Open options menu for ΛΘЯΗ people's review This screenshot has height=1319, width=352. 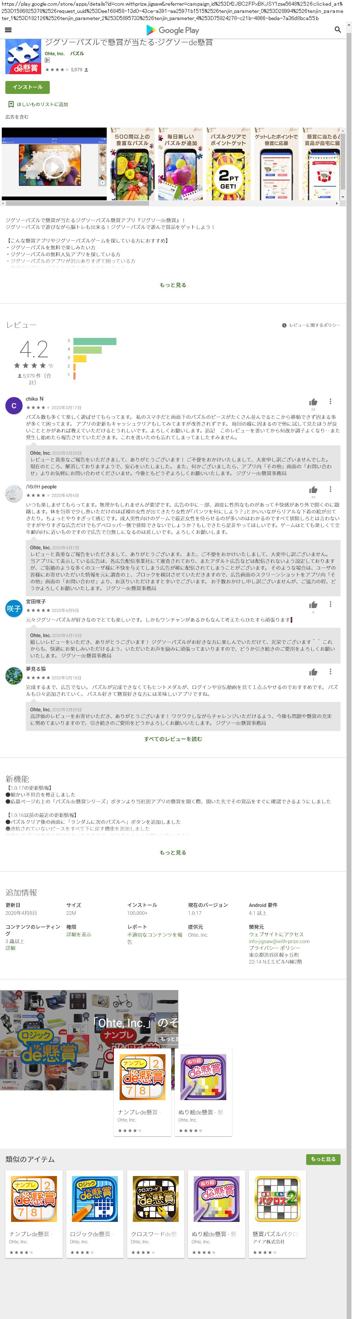(x=331, y=489)
